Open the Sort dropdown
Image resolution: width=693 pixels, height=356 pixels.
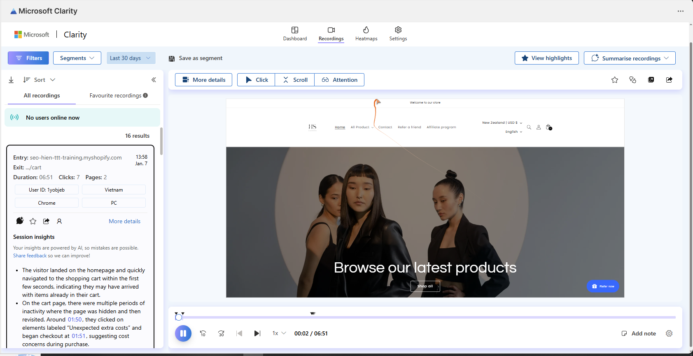pos(39,80)
